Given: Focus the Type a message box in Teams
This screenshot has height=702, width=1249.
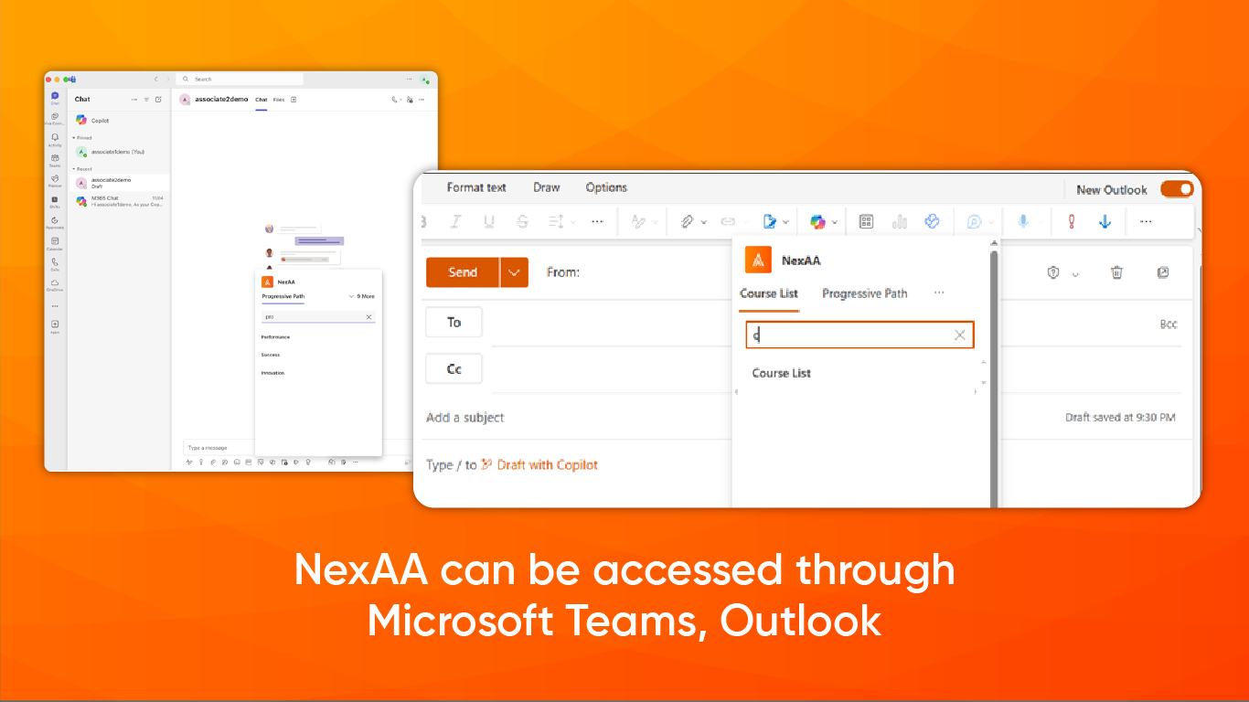Looking at the screenshot, I should [x=219, y=448].
